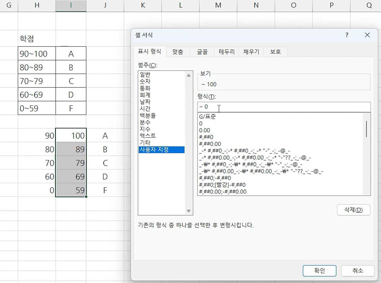This screenshot has height=283, width=381.
Task: Pick the 시간 category
Action: (x=162, y=109)
